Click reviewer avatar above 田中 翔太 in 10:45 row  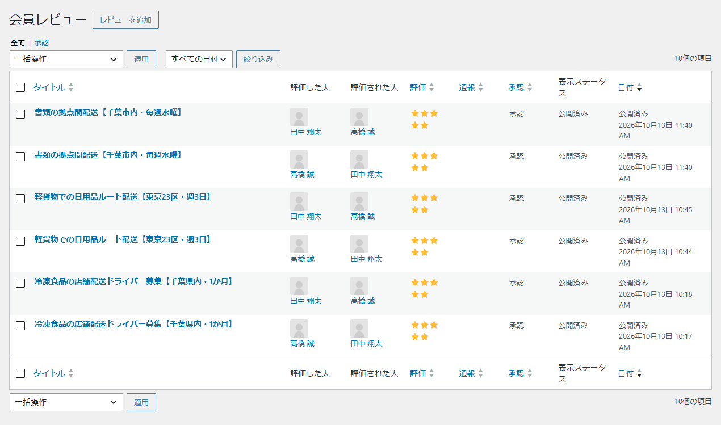click(x=299, y=201)
